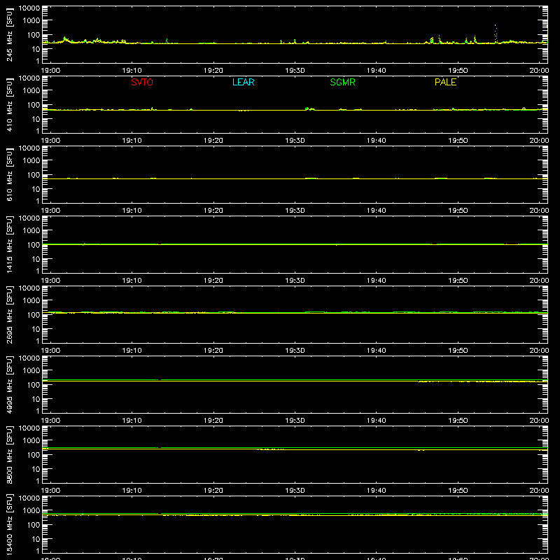This screenshot has height=560, width=560.
Task: Select the 1415 MHz [SFU] axis title
Action: pos(10,244)
